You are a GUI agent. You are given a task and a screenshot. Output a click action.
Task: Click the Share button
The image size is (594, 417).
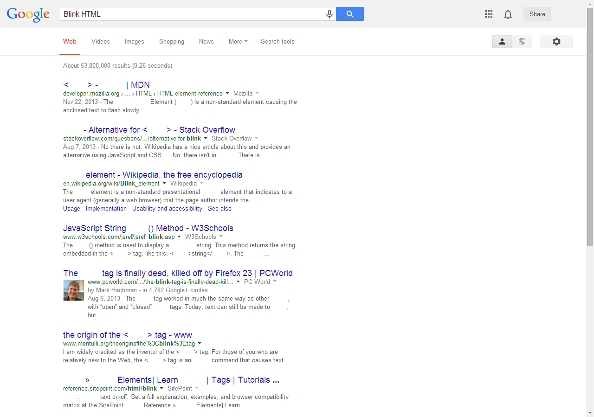537,14
